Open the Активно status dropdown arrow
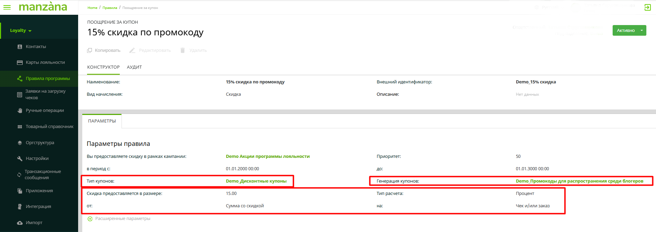Viewport: 656px width, 232px height. 642,31
